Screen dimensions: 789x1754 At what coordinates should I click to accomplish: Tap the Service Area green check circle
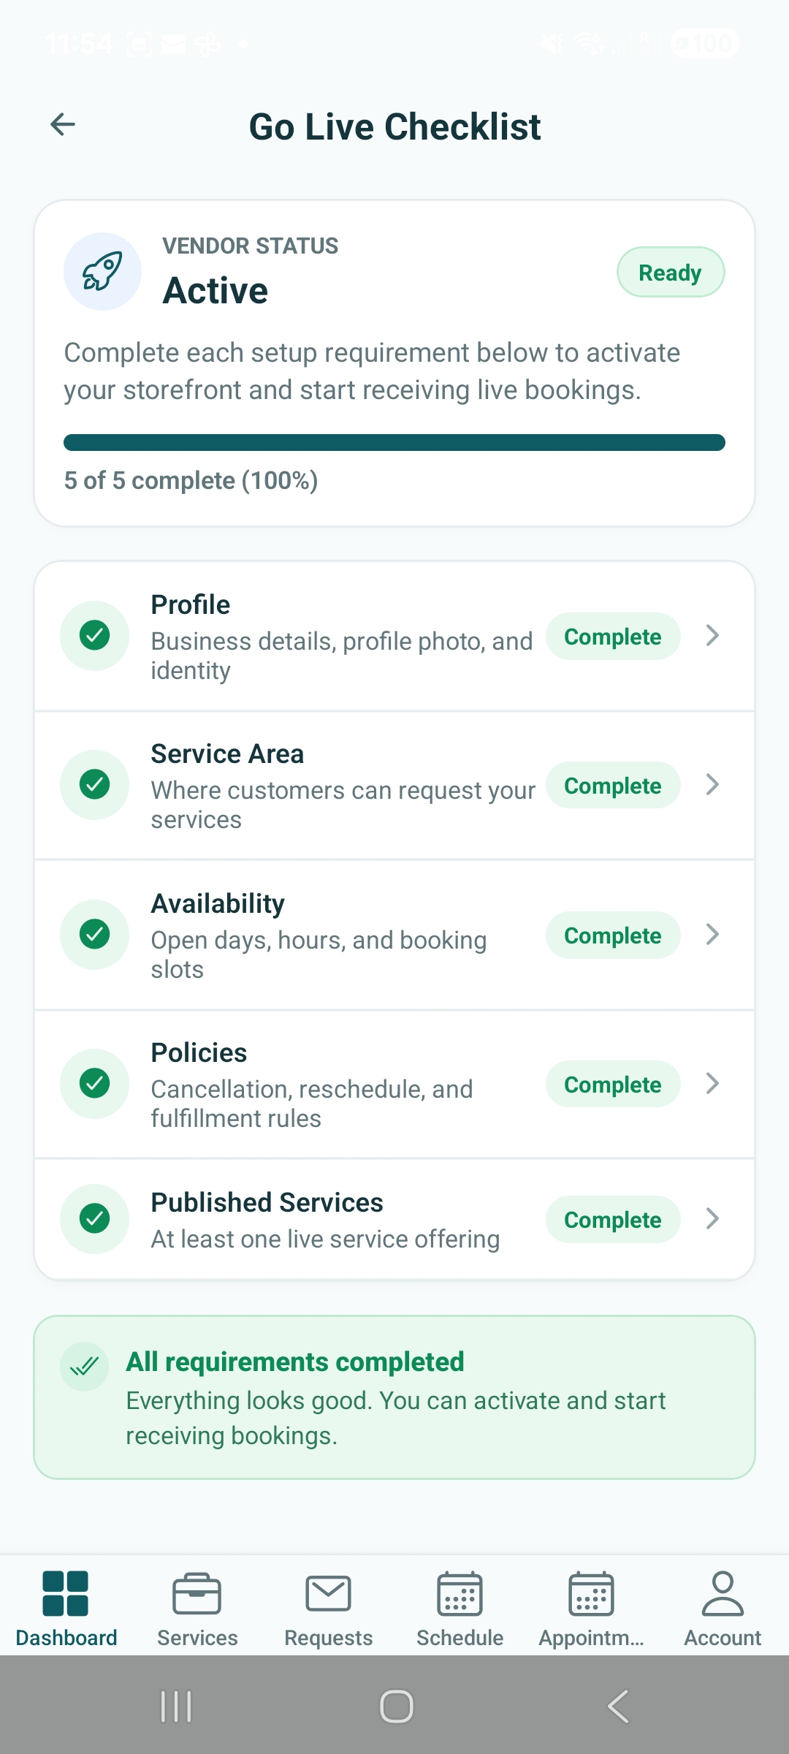pyautogui.click(x=94, y=784)
